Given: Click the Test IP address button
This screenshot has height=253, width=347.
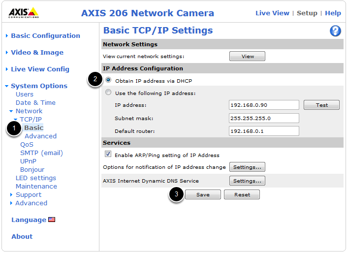Looking at the screenshot, I should 321,105.
